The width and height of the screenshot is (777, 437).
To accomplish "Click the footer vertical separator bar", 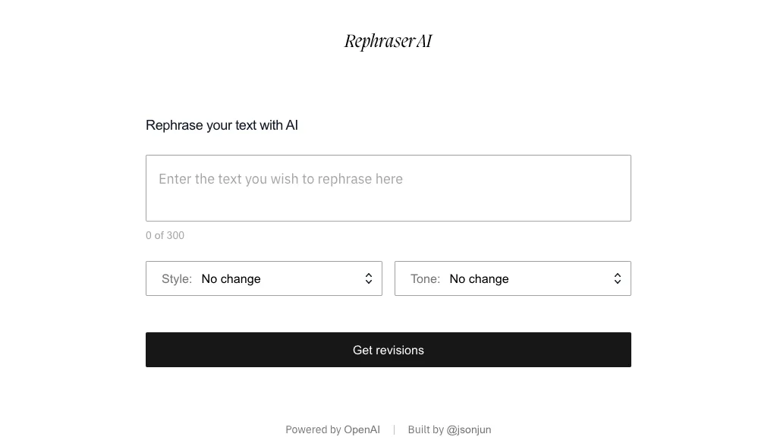I will click(x=394, y=429).
